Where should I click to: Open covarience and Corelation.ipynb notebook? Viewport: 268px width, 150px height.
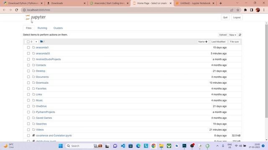point(54,135)
